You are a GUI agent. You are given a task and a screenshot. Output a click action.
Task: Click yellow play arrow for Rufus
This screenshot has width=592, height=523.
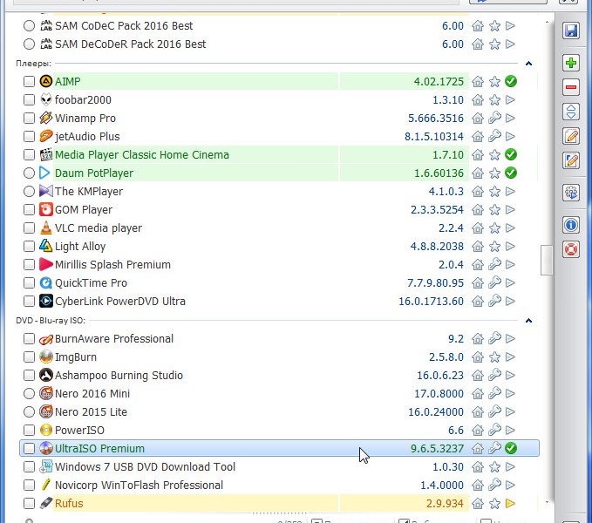coord(510,503)
